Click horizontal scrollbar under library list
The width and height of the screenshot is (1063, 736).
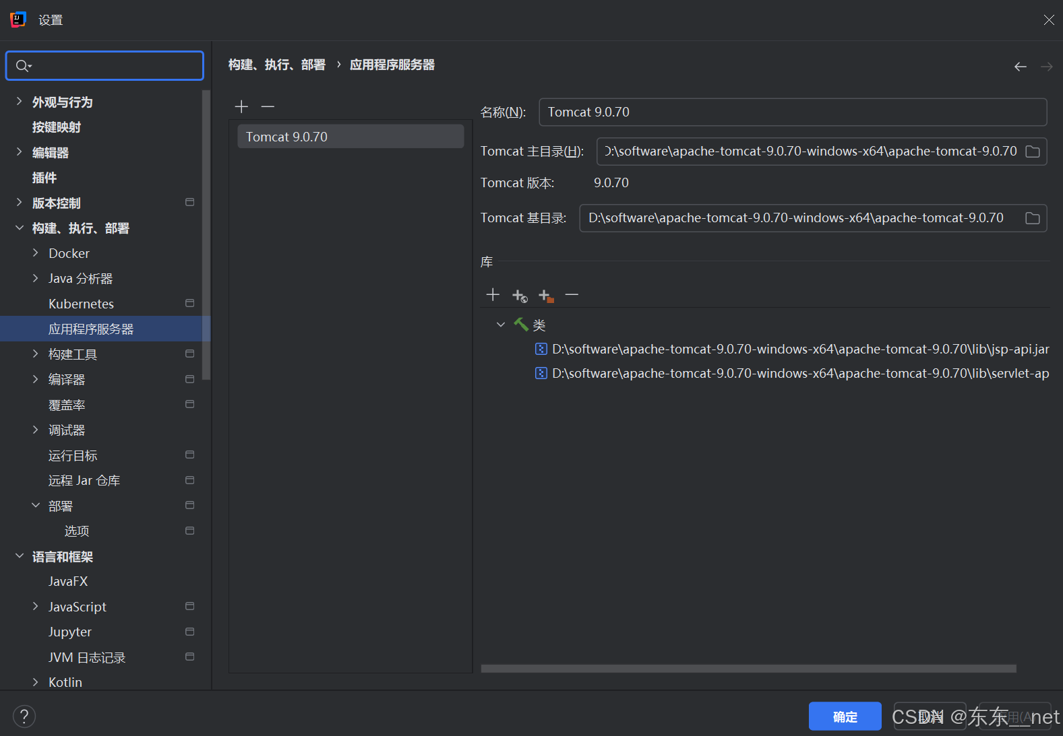coord(748,669)
